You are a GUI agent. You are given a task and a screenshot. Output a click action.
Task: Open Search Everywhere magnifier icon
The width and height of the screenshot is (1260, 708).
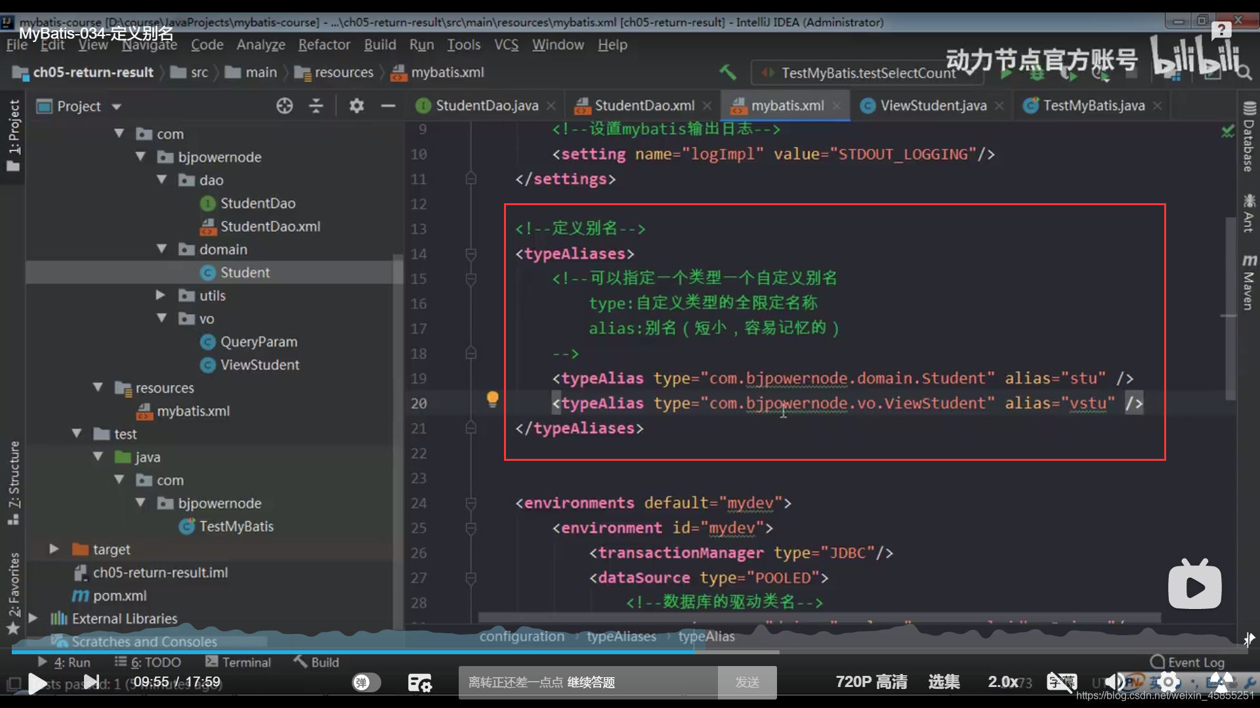tap(1243, 72)
